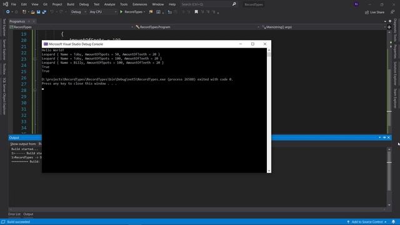400x225 pixels.
Task: Open the View menu
Action: 35,4
